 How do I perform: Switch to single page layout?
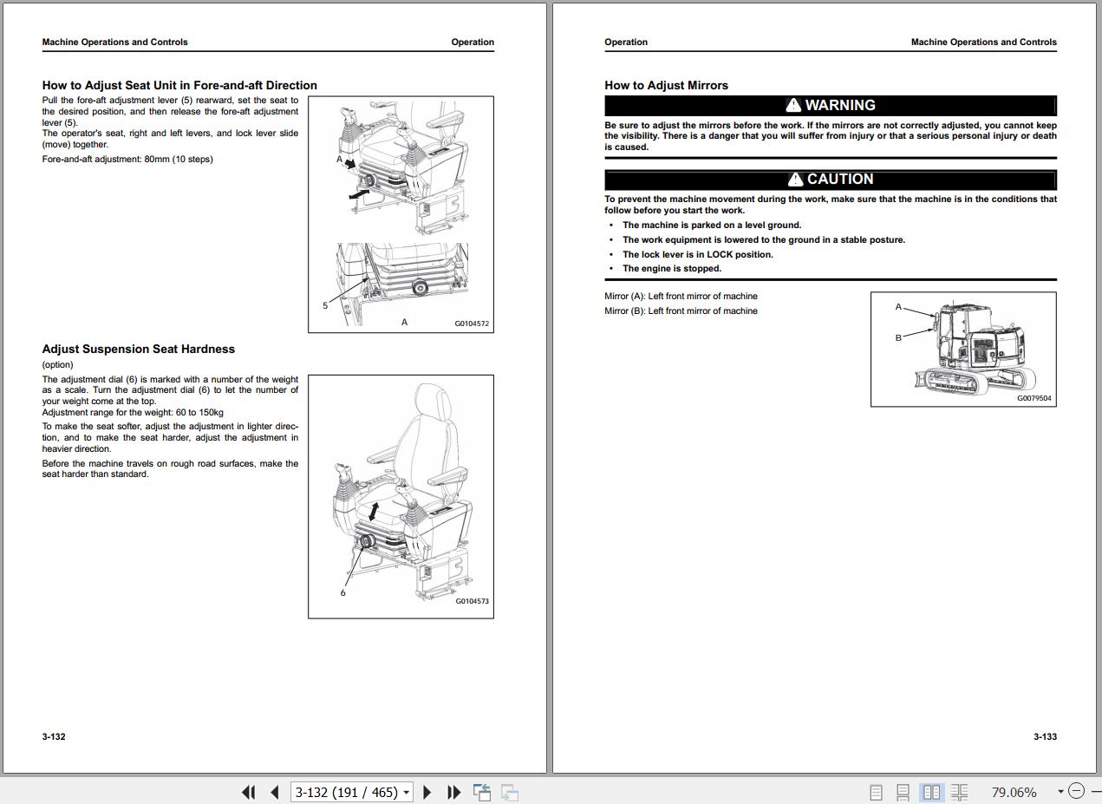(876, 793)
